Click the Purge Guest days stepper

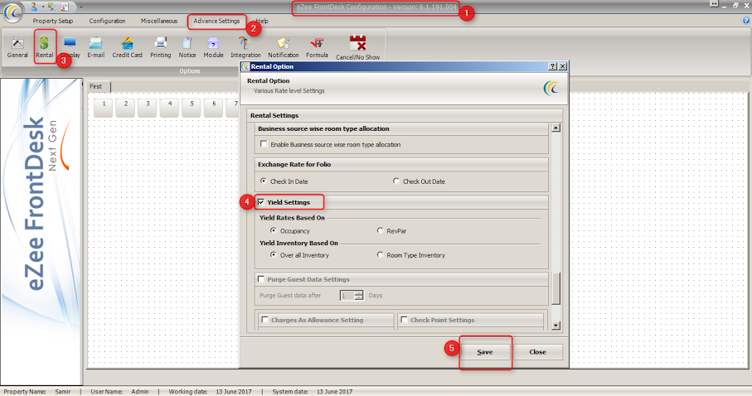359,295
